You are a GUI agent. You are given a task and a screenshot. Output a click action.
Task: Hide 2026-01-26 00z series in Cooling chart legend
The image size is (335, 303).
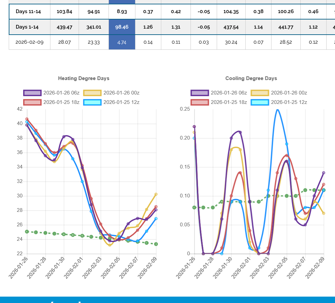click(x=279, y=93)
